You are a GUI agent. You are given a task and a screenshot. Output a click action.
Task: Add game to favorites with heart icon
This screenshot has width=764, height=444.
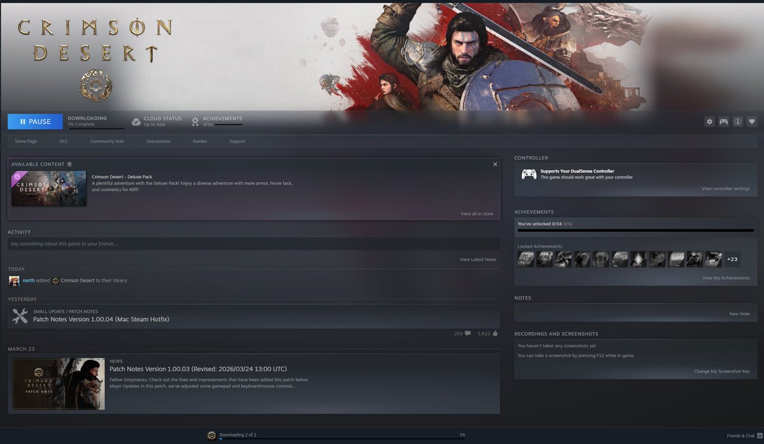point(751,122)
